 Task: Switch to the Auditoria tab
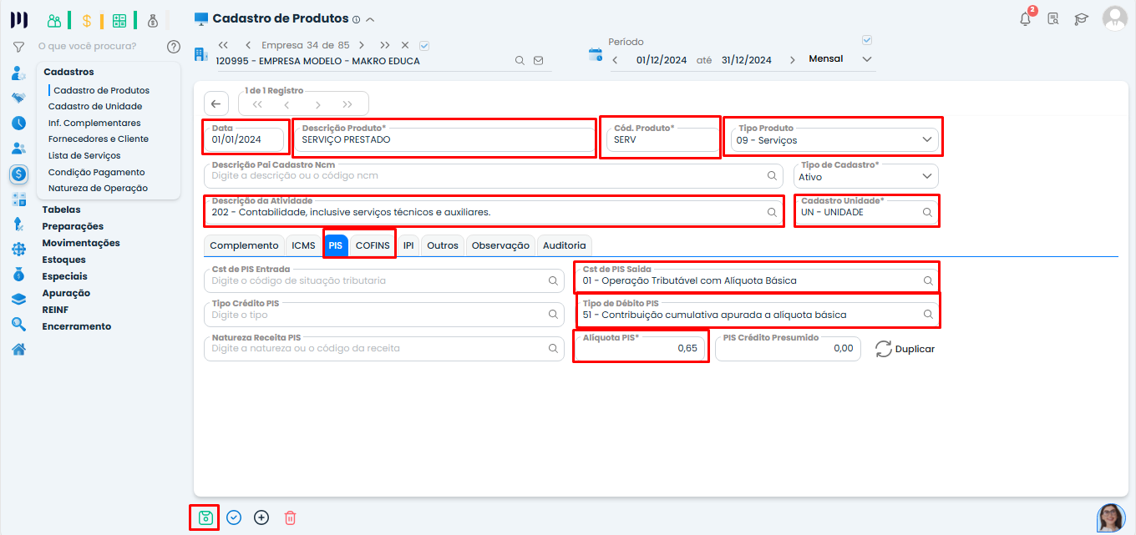click(x=565, y=245)
